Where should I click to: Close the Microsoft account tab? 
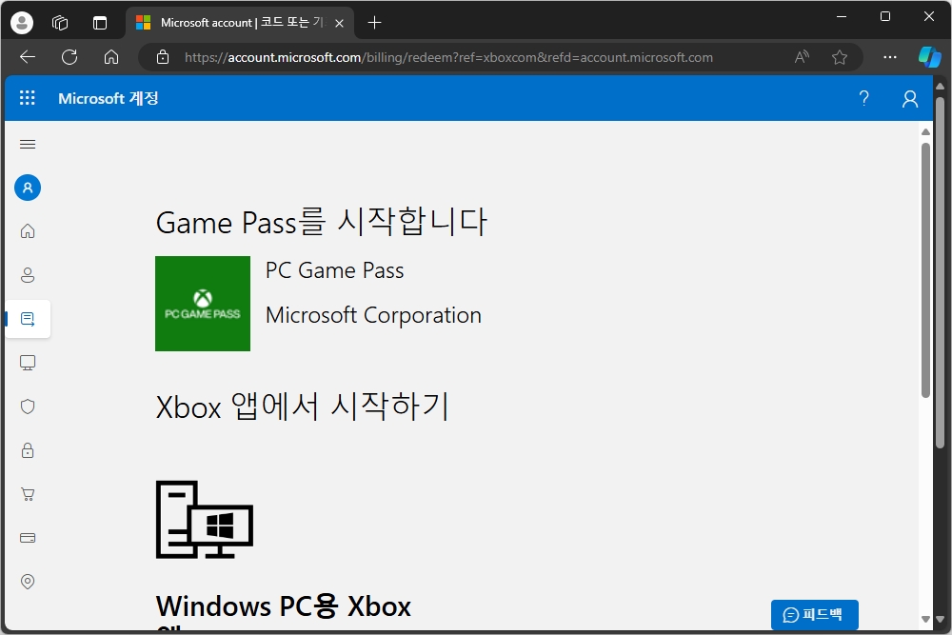[340, 23]
